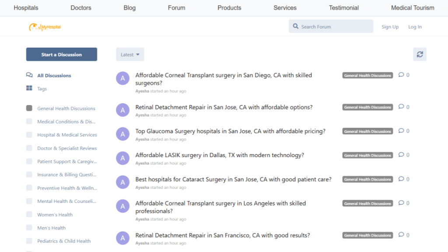The width and height of the screenshot is (448, 252).
Task: Open the Latest sort dropdown
Action: click(130, 55)
